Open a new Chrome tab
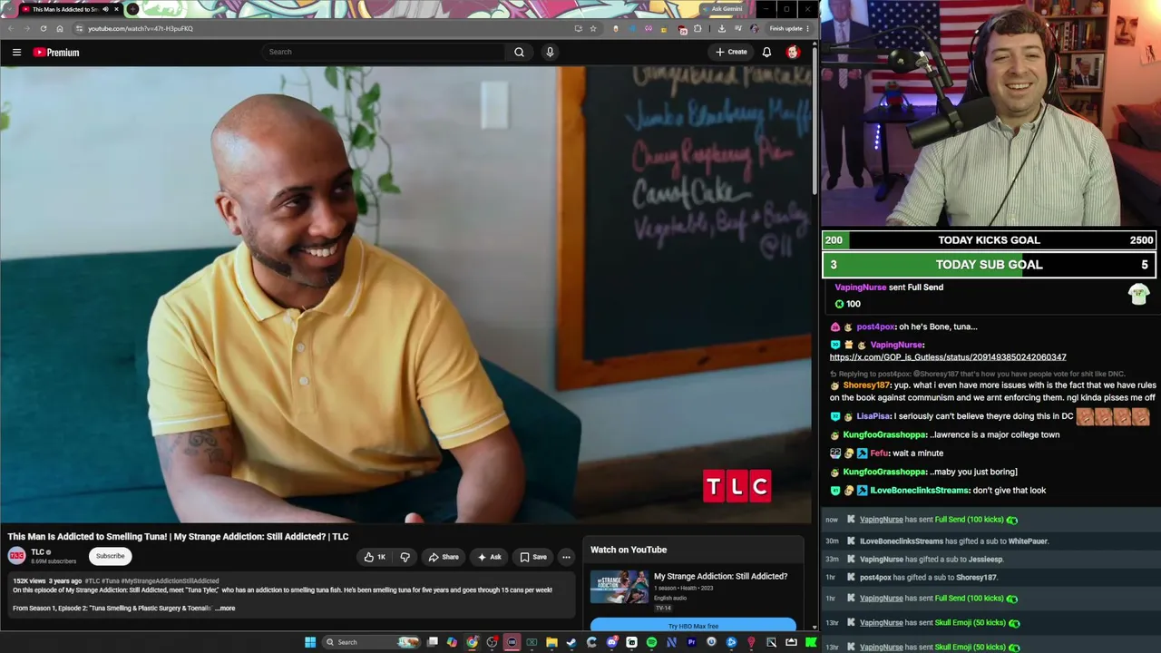The image size is (1161, 653). coord(132,9)
